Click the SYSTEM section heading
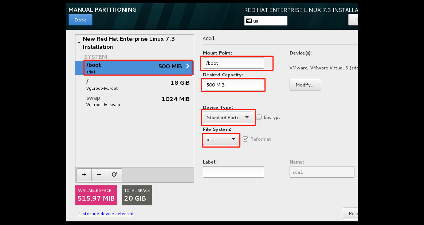This screenshot has height=225, width=424. coord(95,57)
